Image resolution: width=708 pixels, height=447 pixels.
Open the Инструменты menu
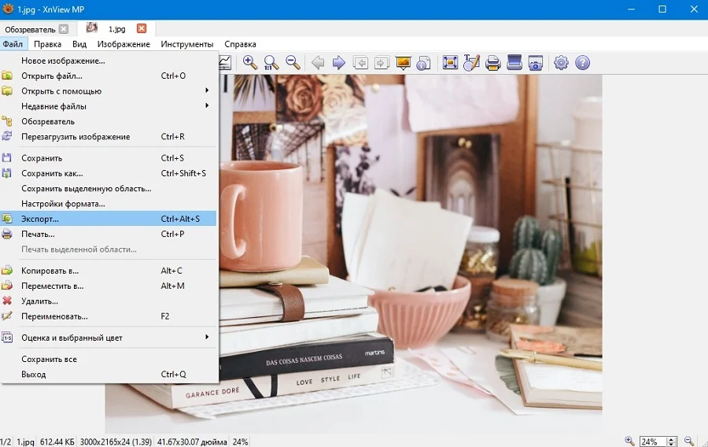187,44
